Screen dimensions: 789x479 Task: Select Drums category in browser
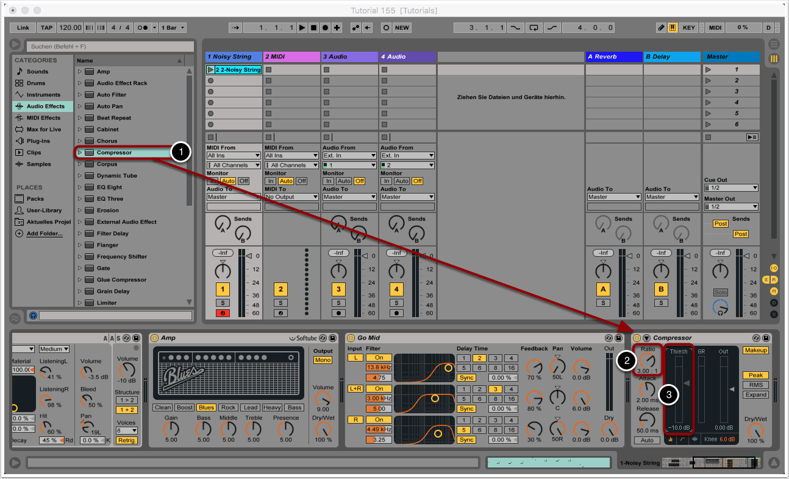point(36,83)
